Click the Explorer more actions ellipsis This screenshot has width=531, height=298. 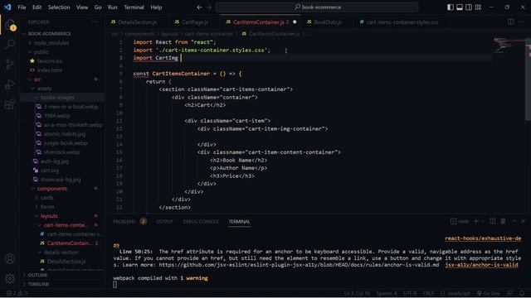pos(95,22)
